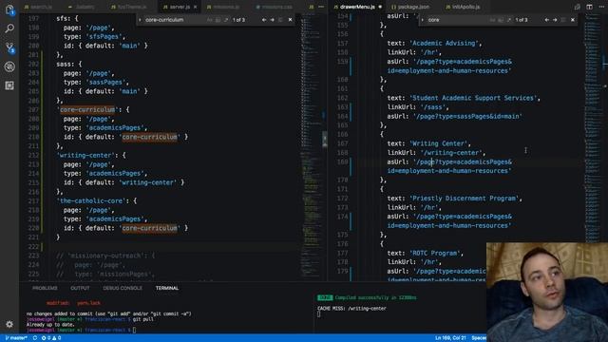This screenshot has width=608, height=342.
Task: Open the Explorer view in activity bar
Action: 9,9
